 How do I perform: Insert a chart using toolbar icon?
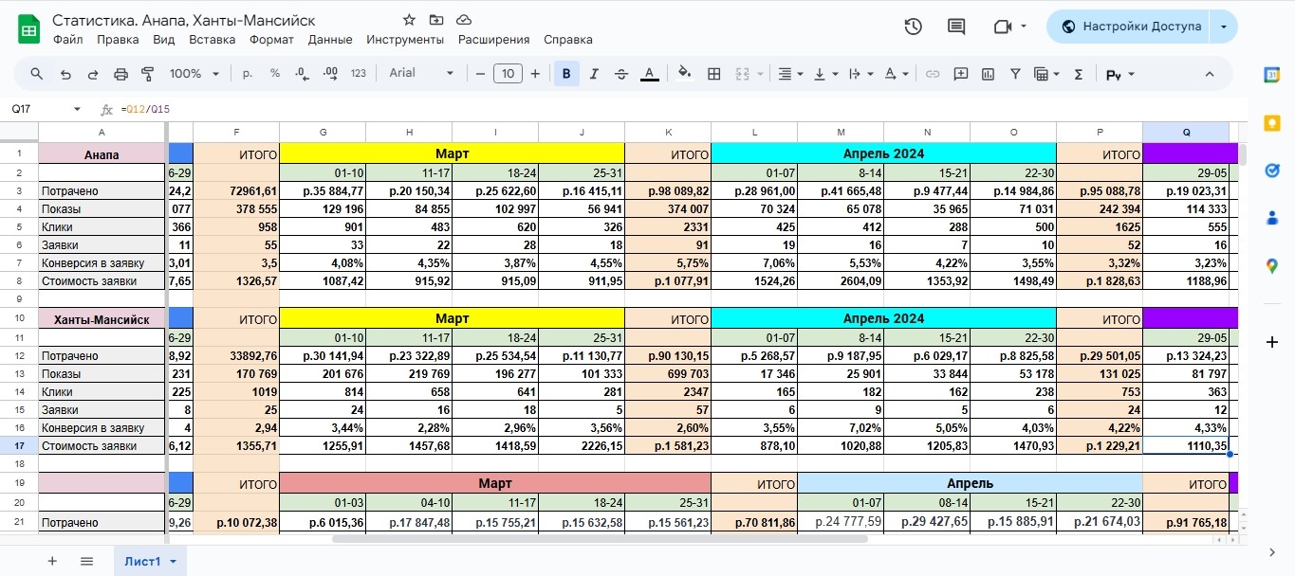click(x=988, y=74)
